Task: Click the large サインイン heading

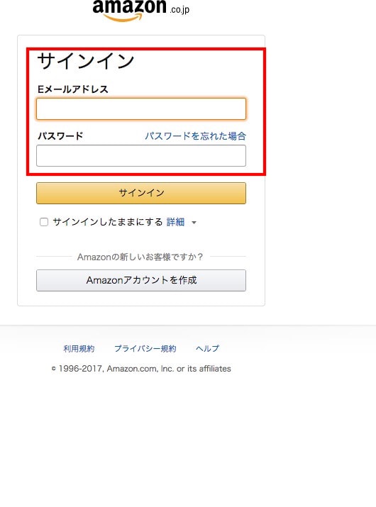Action: (86, 61)
